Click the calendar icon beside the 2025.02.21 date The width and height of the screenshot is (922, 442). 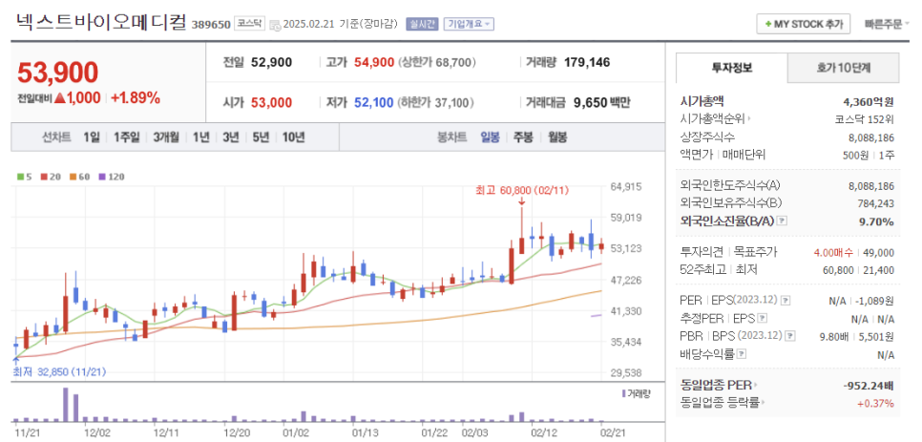[x=275, y=25]
